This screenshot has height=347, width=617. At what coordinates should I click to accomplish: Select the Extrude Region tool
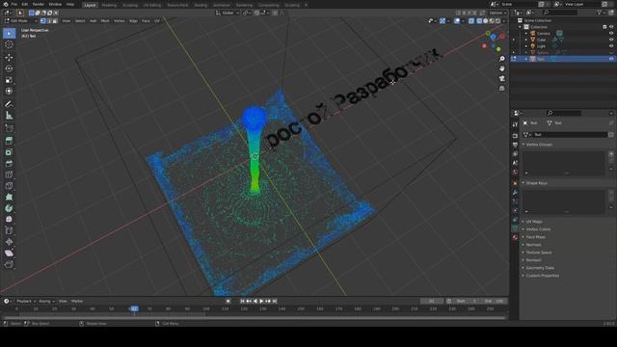click(9, 141)
